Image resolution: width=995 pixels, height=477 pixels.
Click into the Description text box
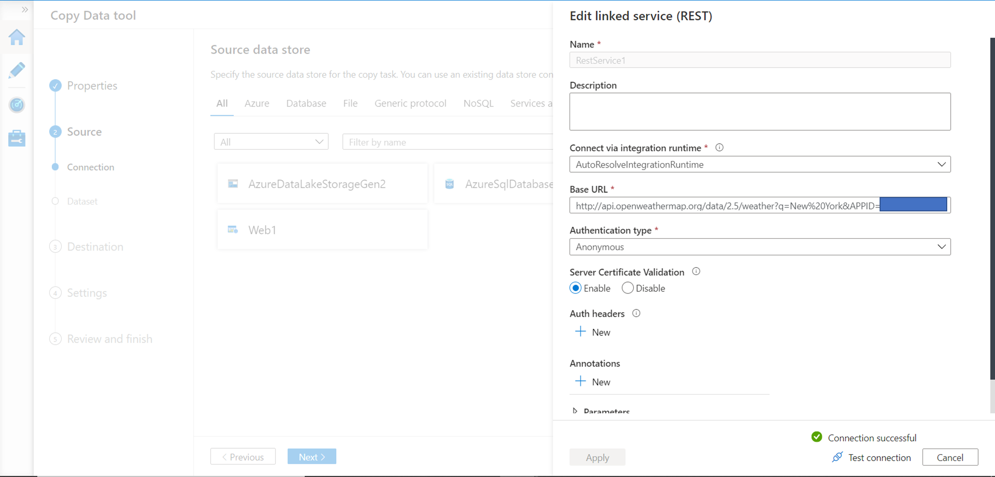point(760,112)
